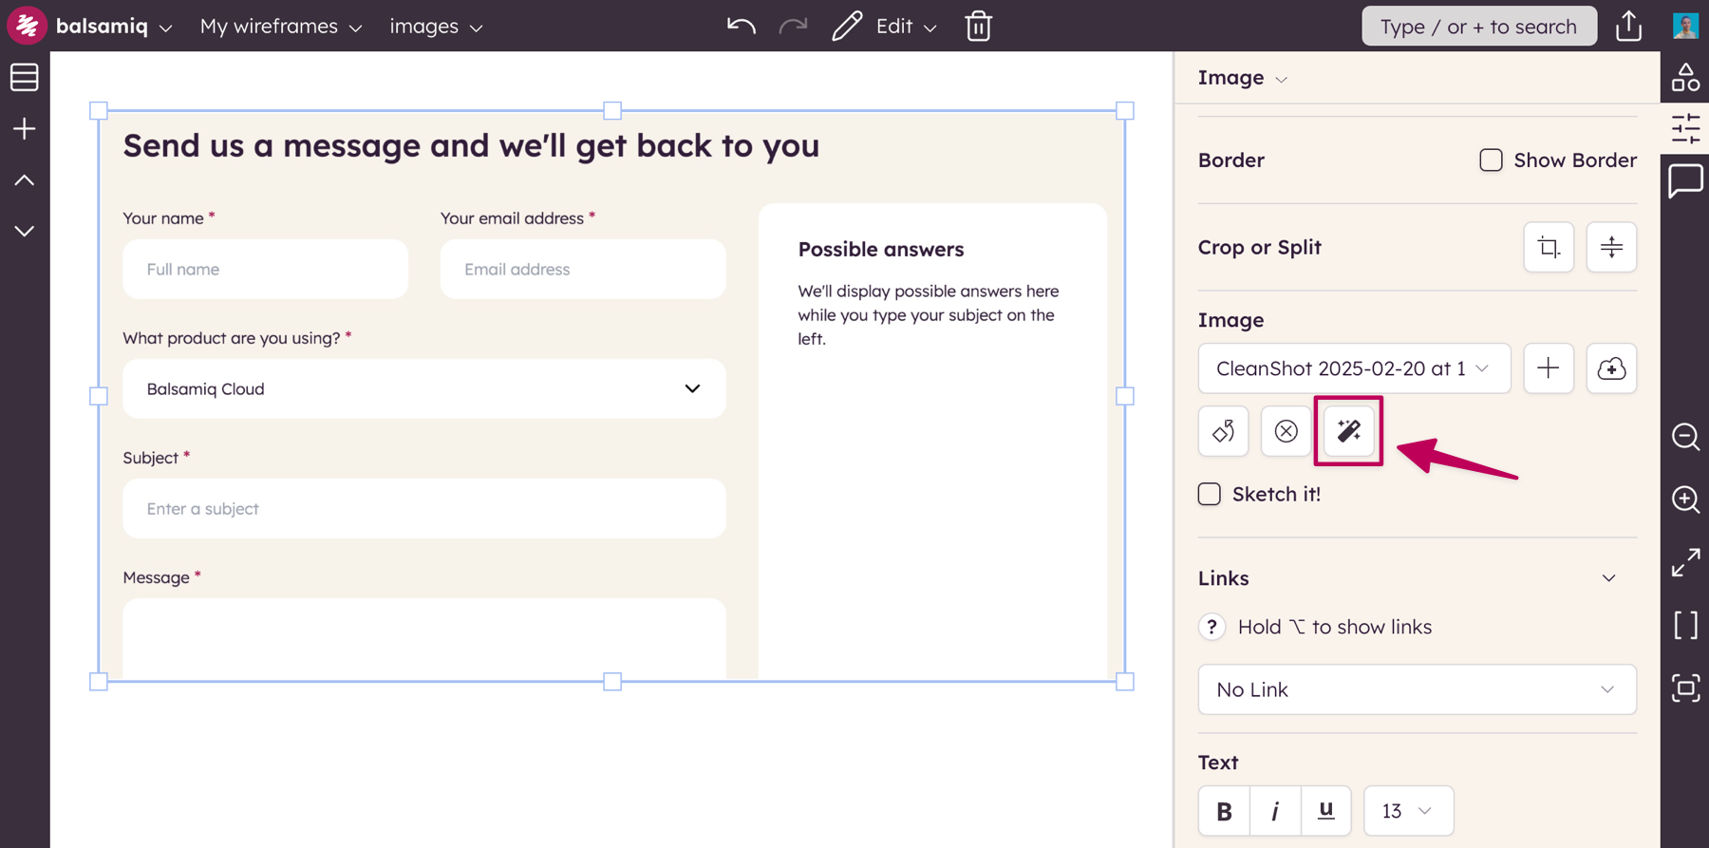Click Balsamiq Cloud select in image

(x=424, y=389)
